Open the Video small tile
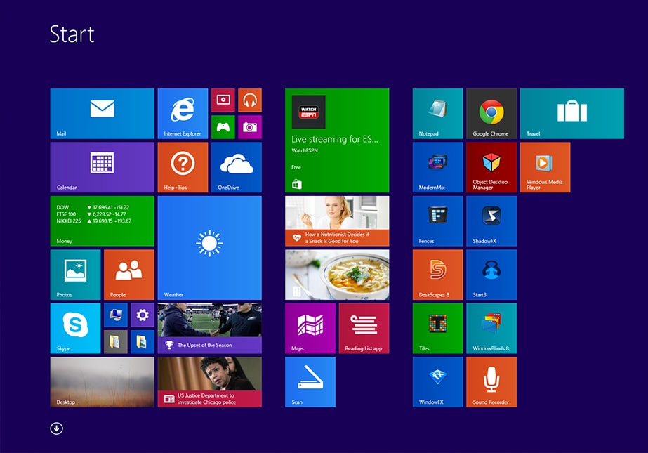Viewport: 648px width, 453px height. coord(223,100)
